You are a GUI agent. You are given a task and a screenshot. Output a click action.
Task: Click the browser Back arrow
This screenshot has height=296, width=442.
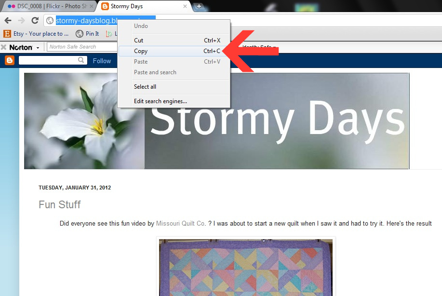[8, 20]
